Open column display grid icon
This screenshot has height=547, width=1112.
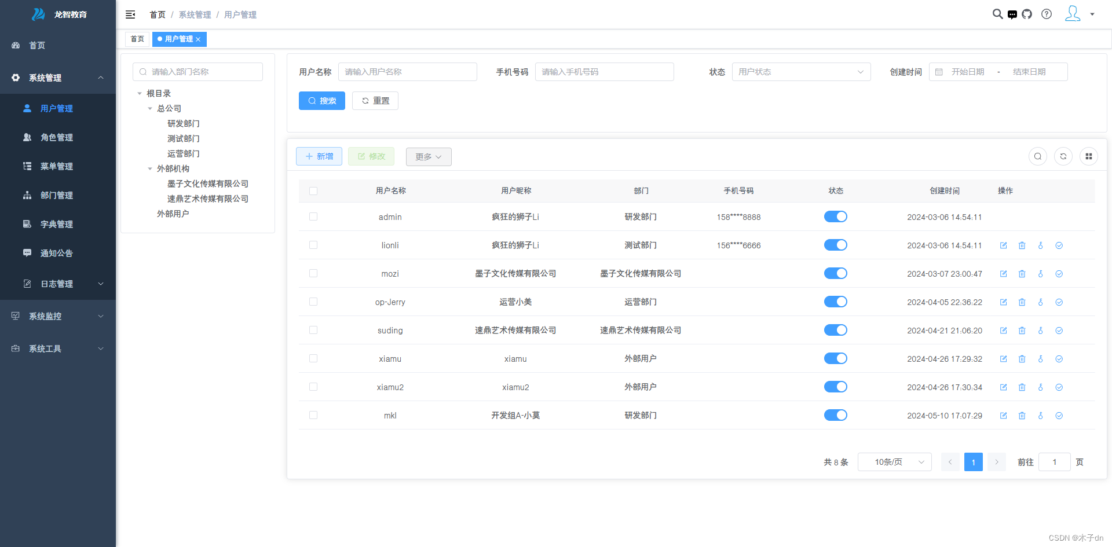click(1089, 156)
